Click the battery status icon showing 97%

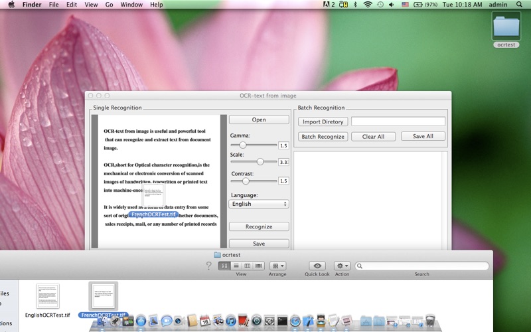[x=425, y=5]
